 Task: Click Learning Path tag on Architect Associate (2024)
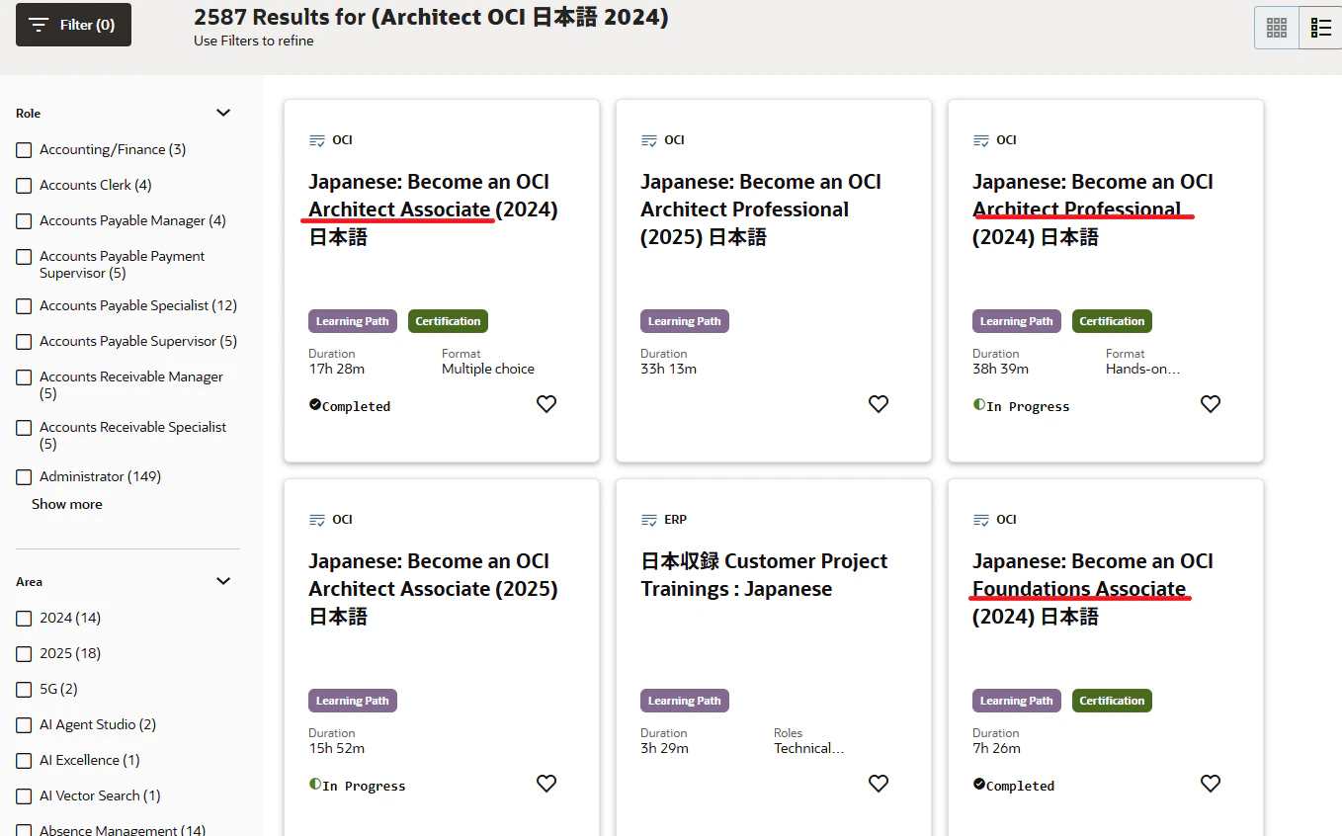click(x=353, y=321)
